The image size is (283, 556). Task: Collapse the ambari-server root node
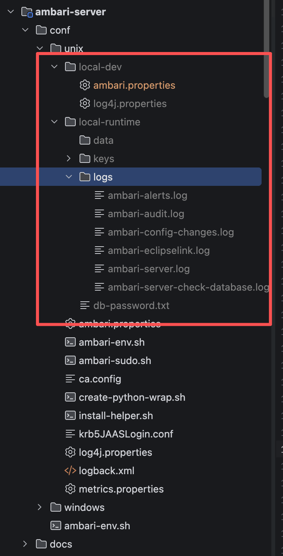11,12
